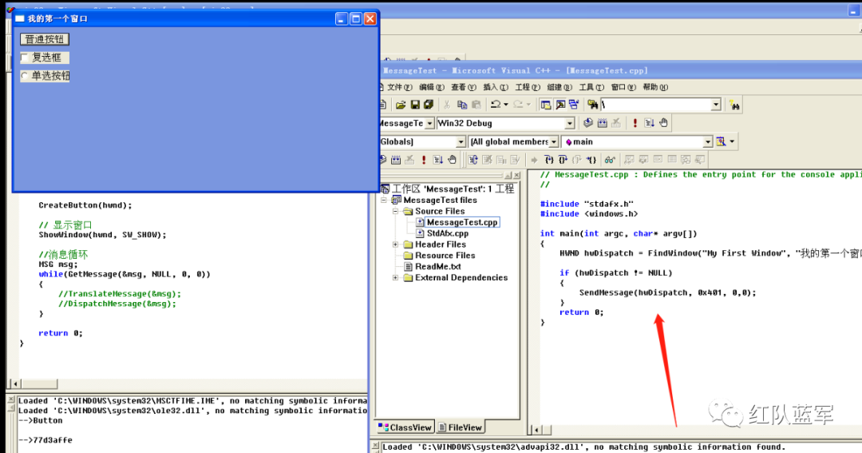Click the SendMessage line in the code
862x453 pixels.
coord(667,293)
